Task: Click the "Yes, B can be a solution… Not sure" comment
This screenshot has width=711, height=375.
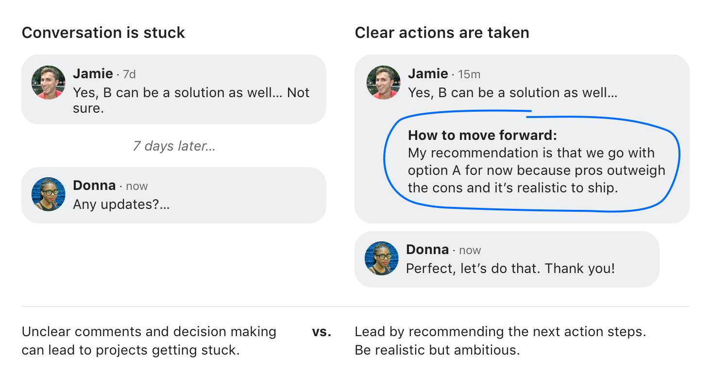Action: point(191,100)
